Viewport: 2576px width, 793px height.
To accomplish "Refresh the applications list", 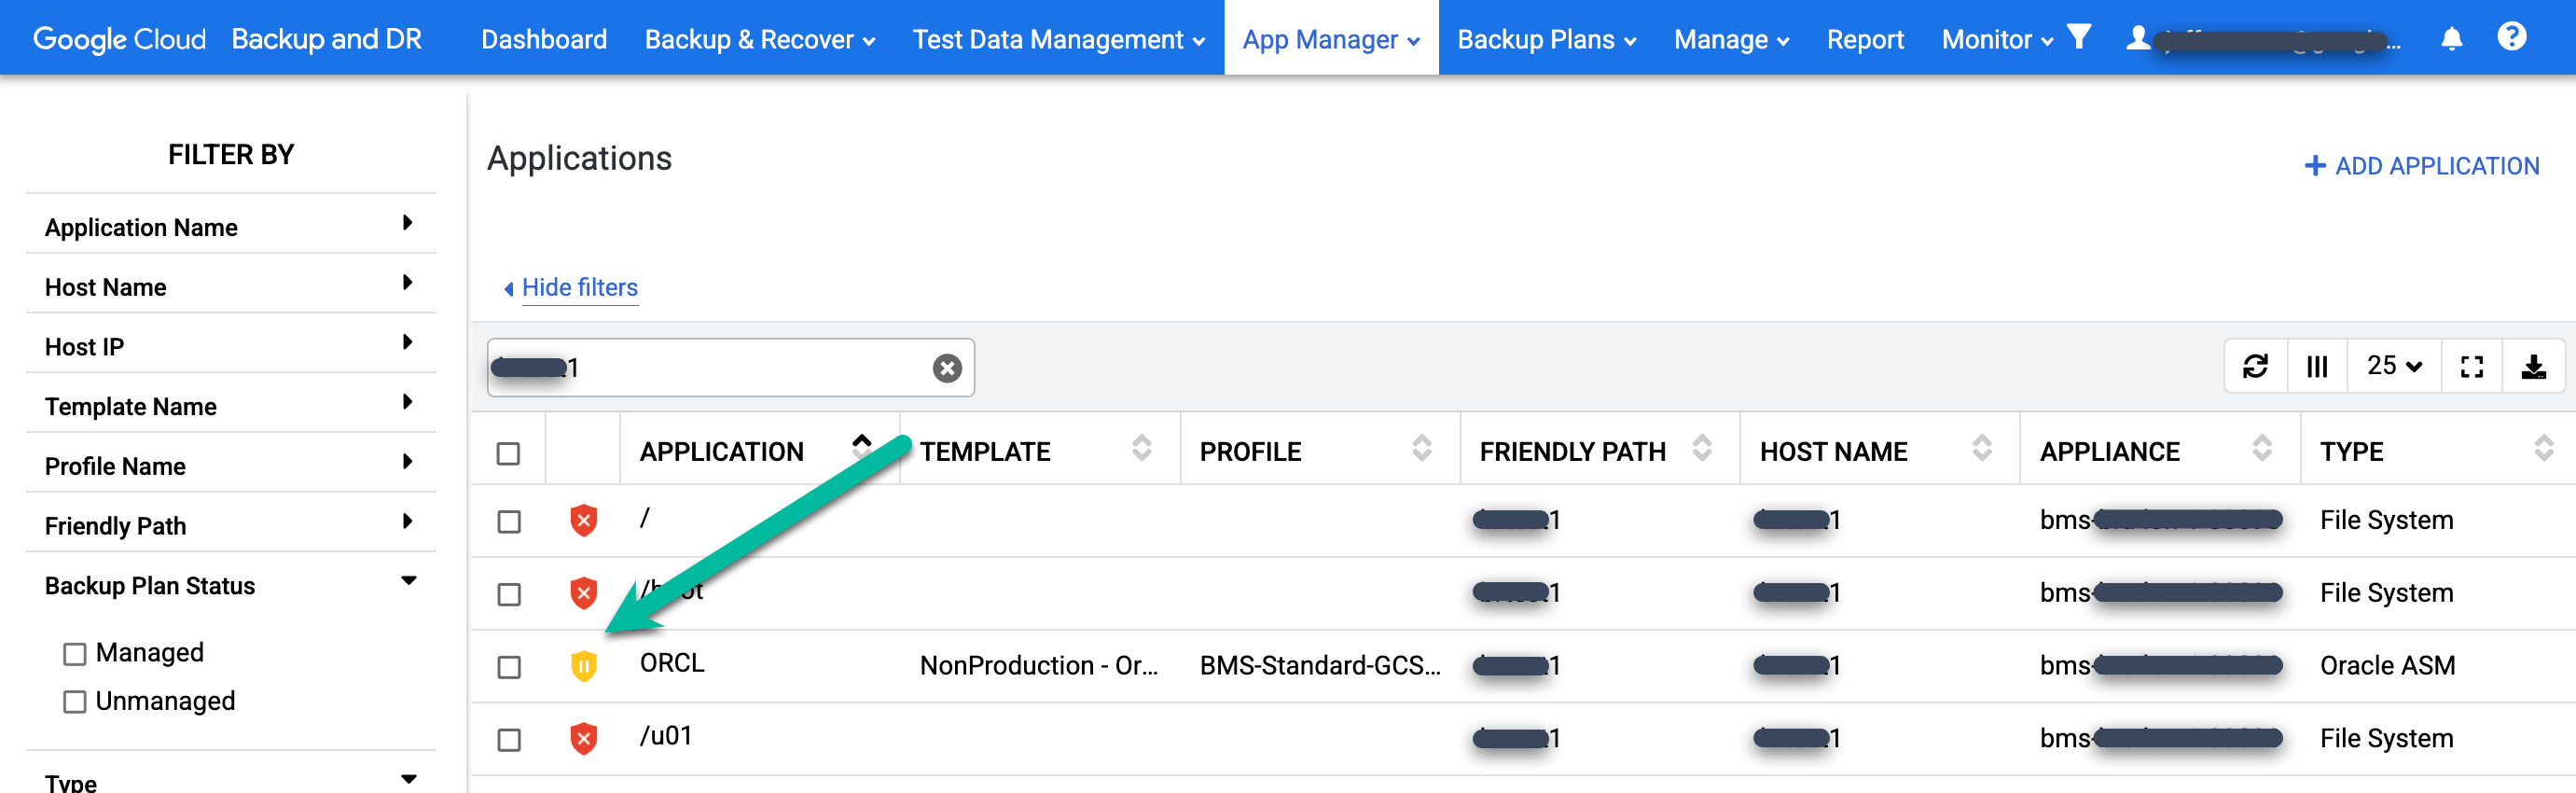I will click(x=2255, y=367).
